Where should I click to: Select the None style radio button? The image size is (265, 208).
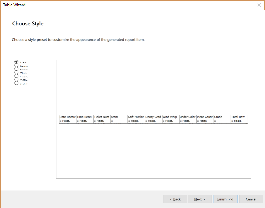[x=16, y=62]
